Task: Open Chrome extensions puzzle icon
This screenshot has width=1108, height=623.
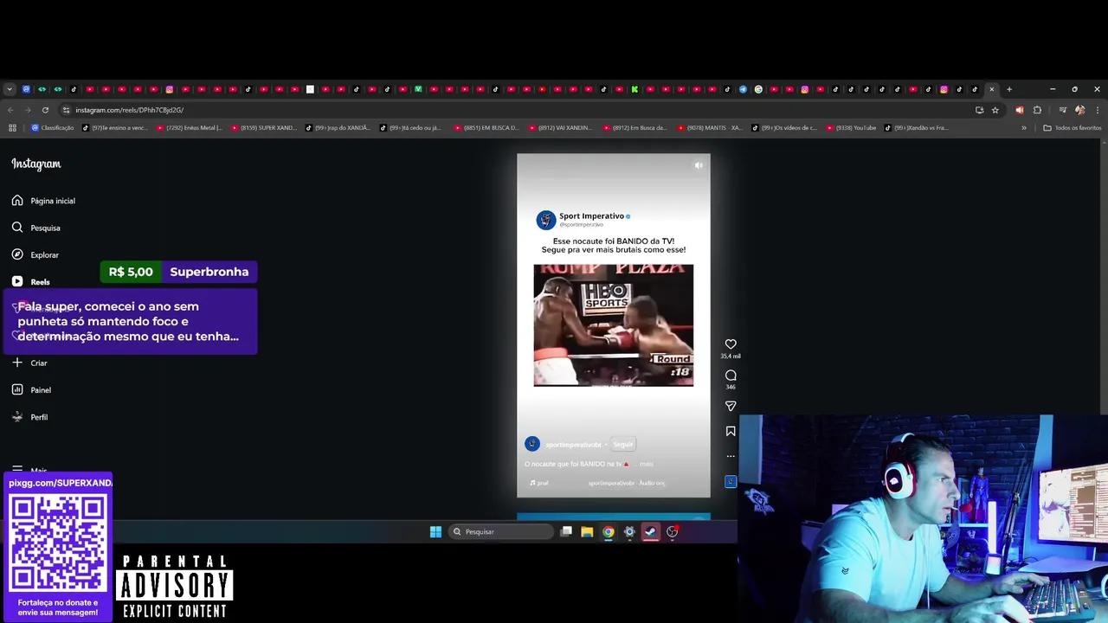Action: [x=1037, y=110]
